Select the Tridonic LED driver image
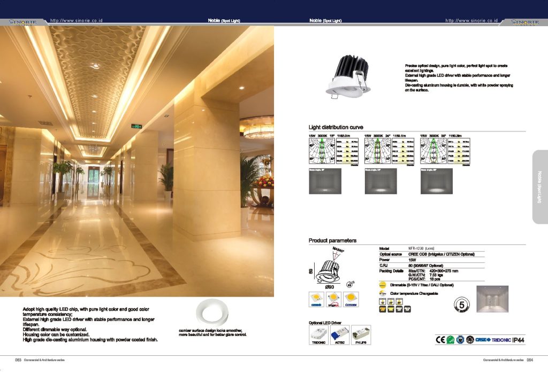Viewport: 548px width, 374px height. [319, 334]
